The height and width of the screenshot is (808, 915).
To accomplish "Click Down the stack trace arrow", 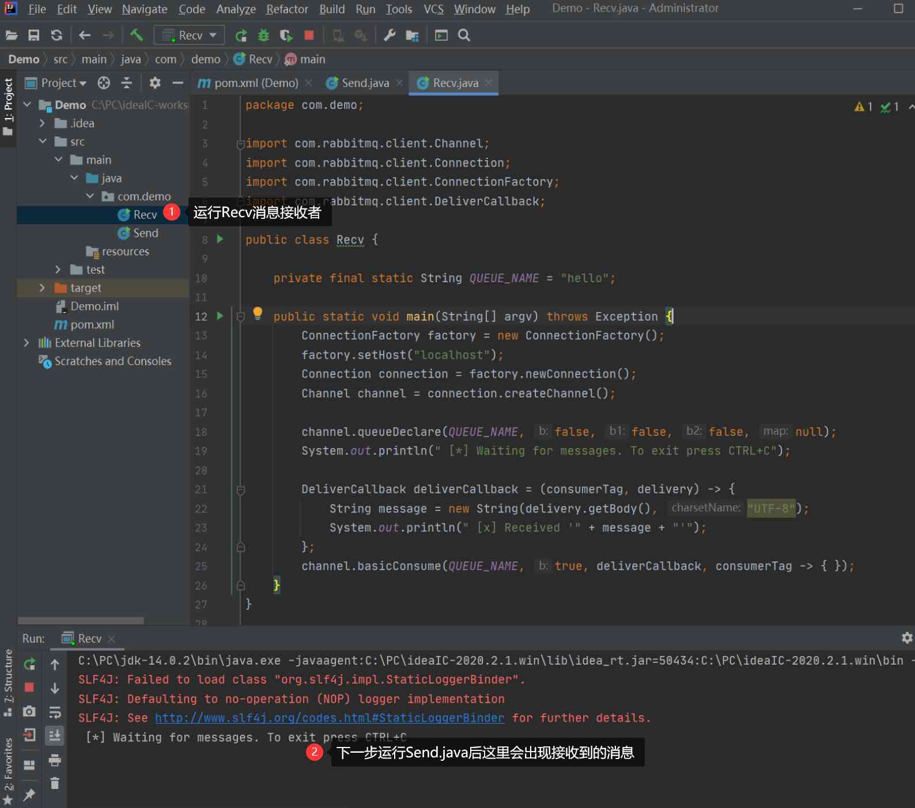I will click(x=55, y=688).
